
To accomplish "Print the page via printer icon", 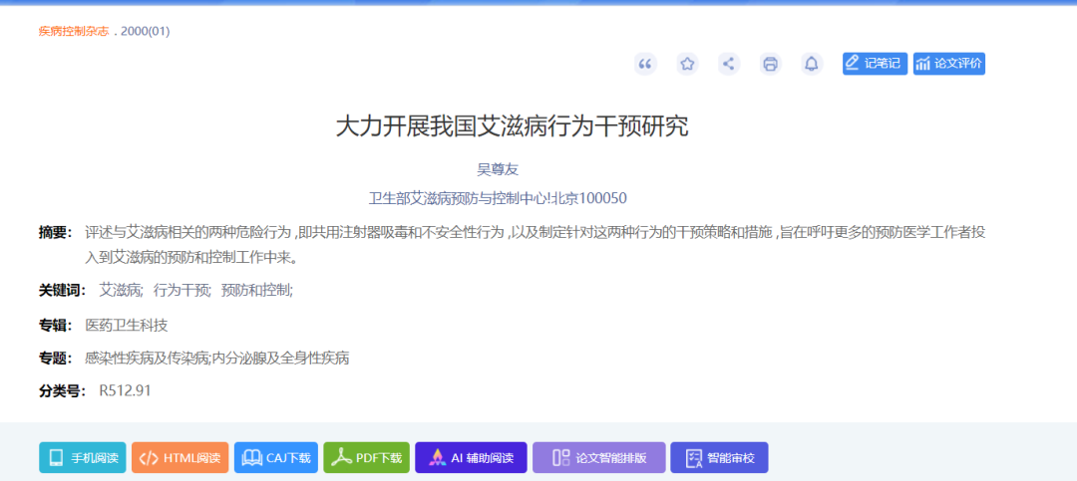I will (771, 64).
